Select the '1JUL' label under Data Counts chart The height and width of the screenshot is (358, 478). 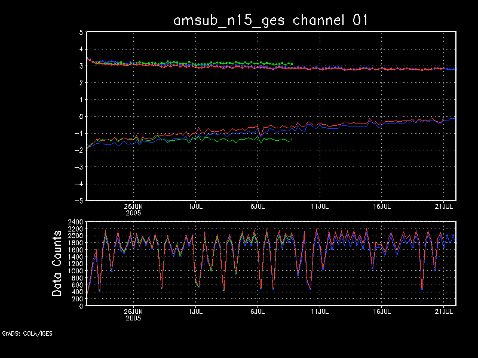[x=195, y=311]
